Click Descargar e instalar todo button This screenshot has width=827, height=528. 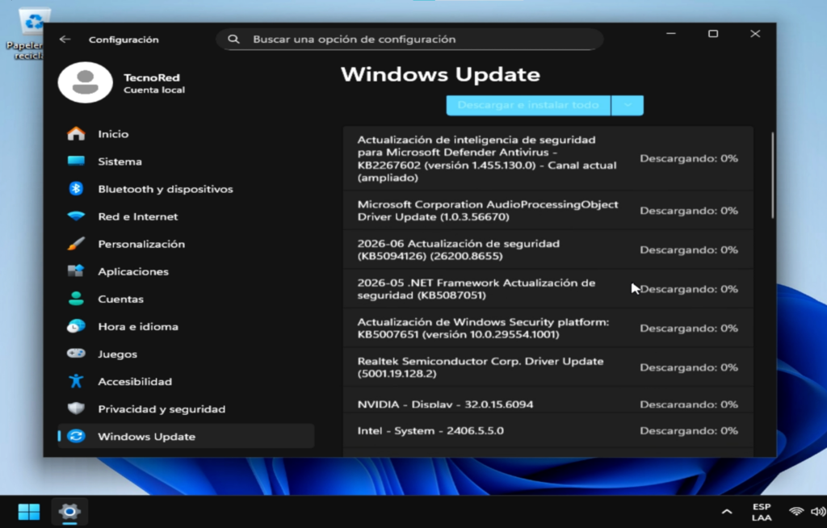tap(528, 105)
